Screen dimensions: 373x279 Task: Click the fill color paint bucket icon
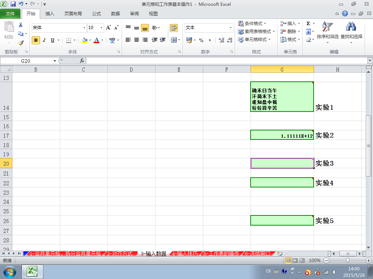pyautogui.click(x=85, y=40)
